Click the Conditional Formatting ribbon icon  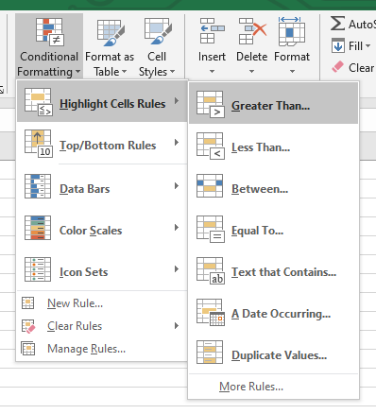point(50,31)
